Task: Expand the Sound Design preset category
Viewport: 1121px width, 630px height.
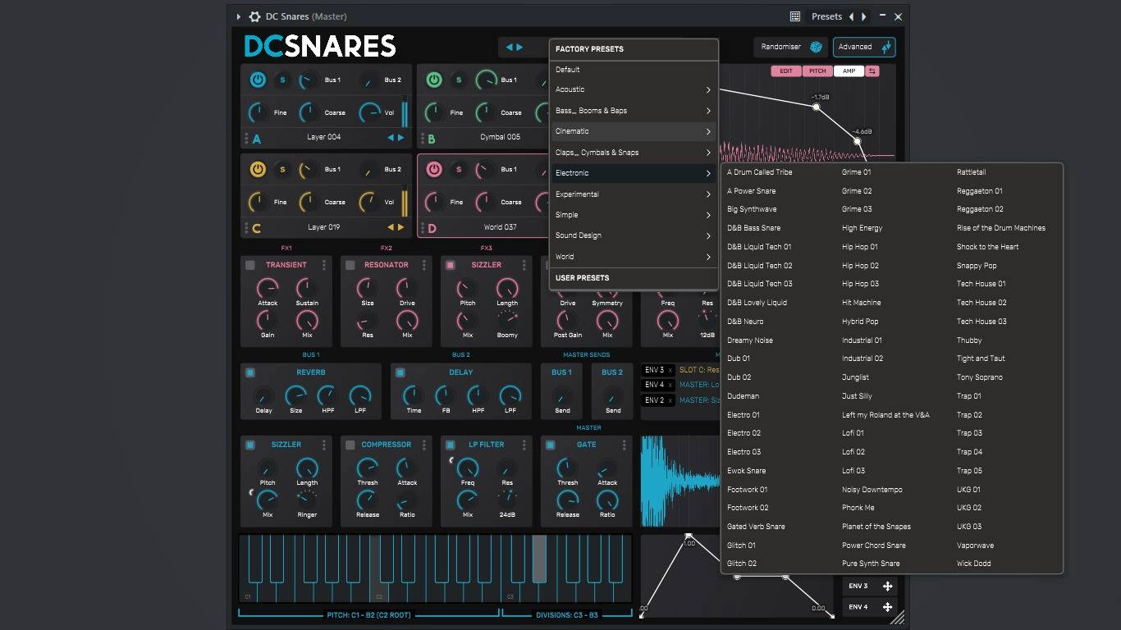Action: tap(634, 235)
